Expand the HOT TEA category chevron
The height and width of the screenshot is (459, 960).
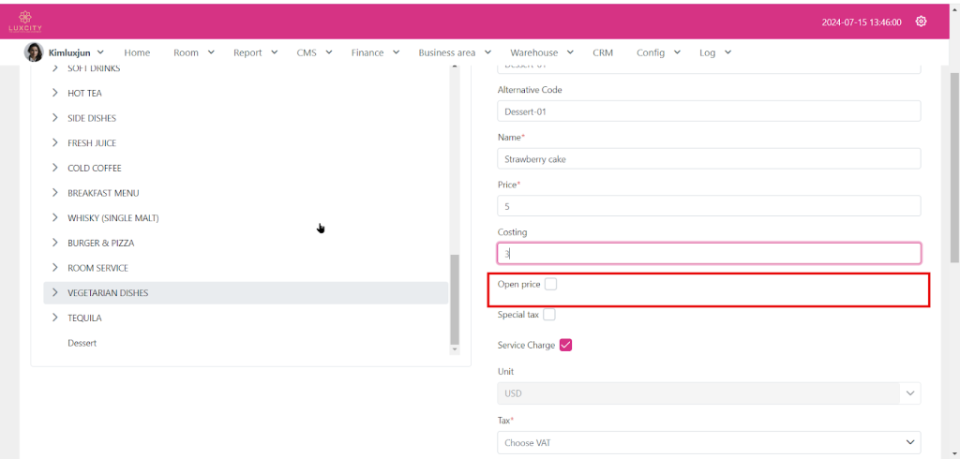point(55,94)
